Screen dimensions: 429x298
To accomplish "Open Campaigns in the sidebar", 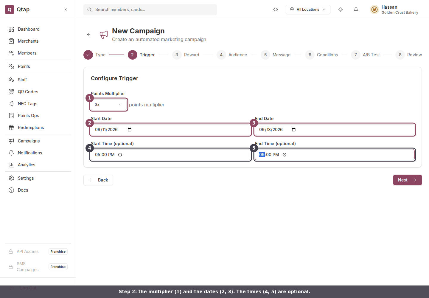I will pyautogui.click(x=38, y=141).
